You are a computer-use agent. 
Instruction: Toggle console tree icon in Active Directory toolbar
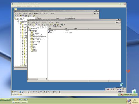click(x=36, y=25)
